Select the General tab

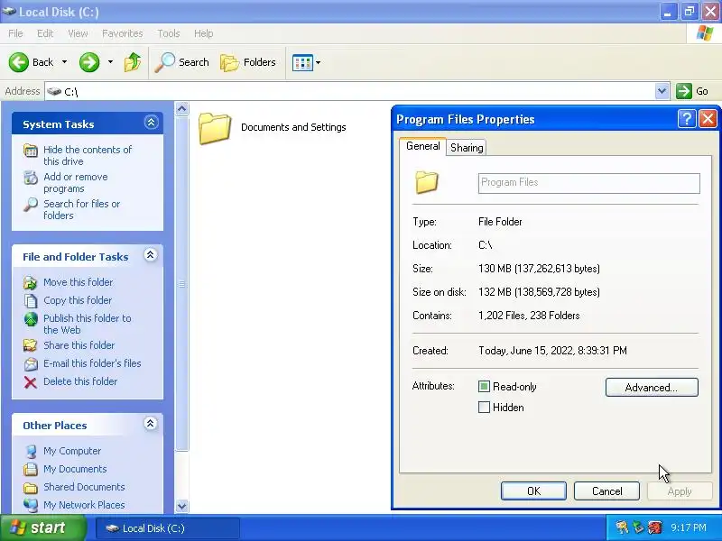422,146
